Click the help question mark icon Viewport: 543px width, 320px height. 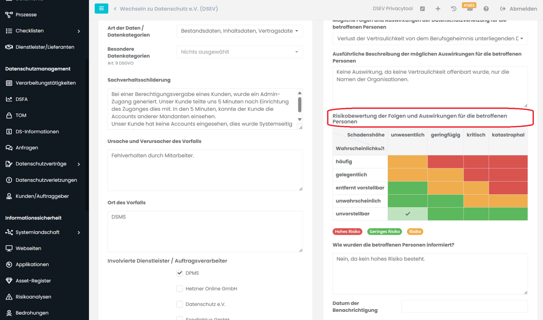coord(486,9)
